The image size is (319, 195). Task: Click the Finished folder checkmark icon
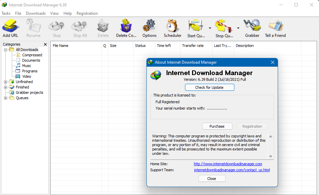(12, 87)
